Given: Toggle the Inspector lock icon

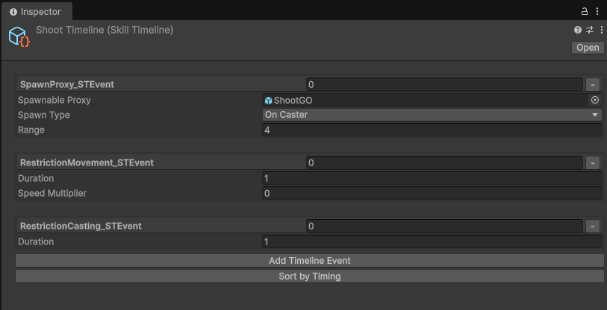Looking at the screenshot, I should 585,11.
